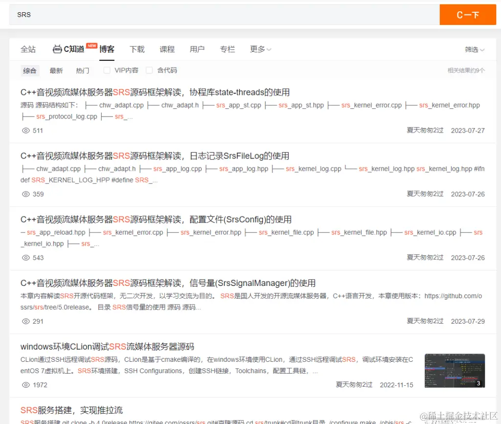Go to the 用户 tab
501x424 pixels.
point(197,49)
